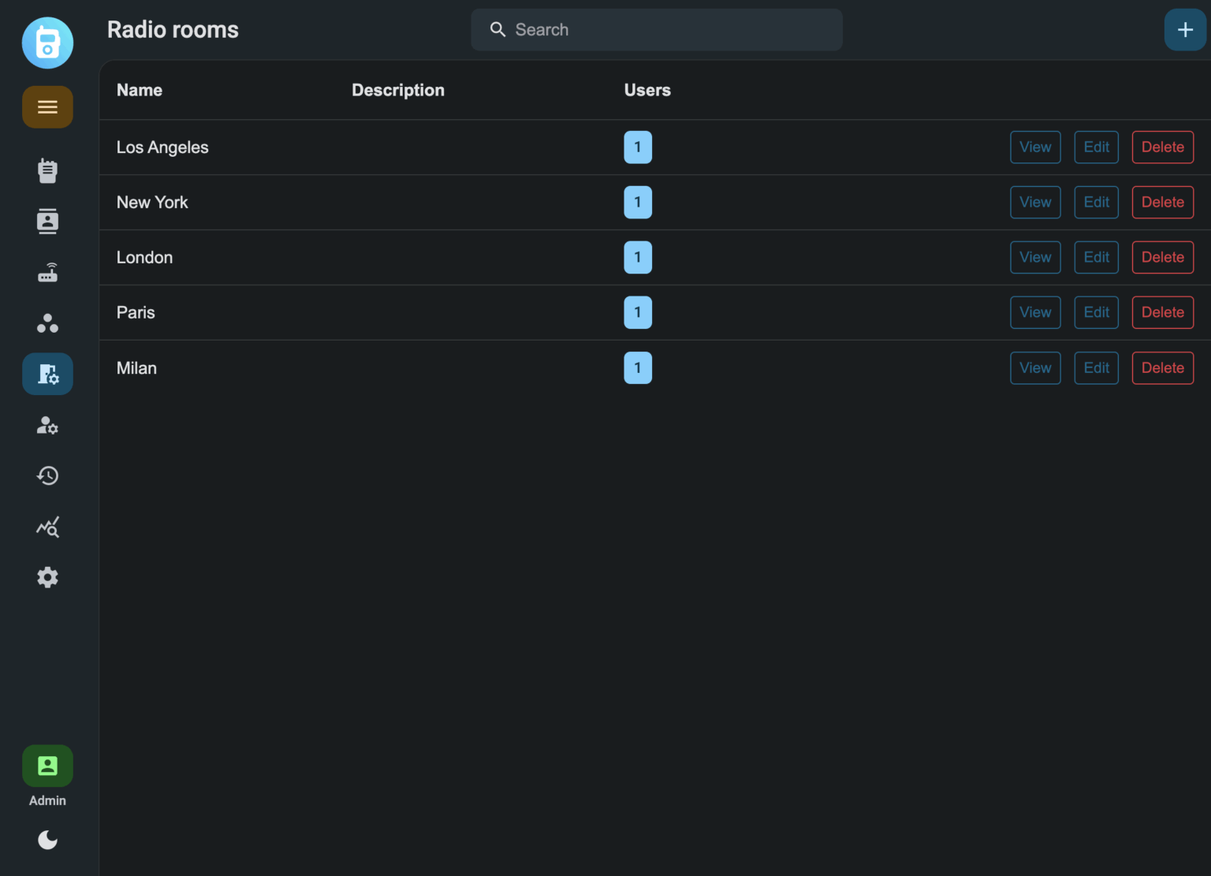Open the settings gear in sidebar

pyautogui.click(x=47, y=577)
